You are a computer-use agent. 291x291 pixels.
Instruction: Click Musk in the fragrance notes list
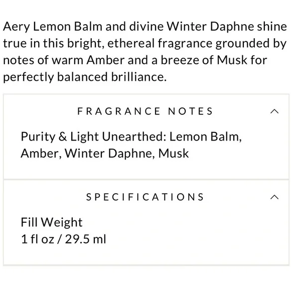click(174, 154)
